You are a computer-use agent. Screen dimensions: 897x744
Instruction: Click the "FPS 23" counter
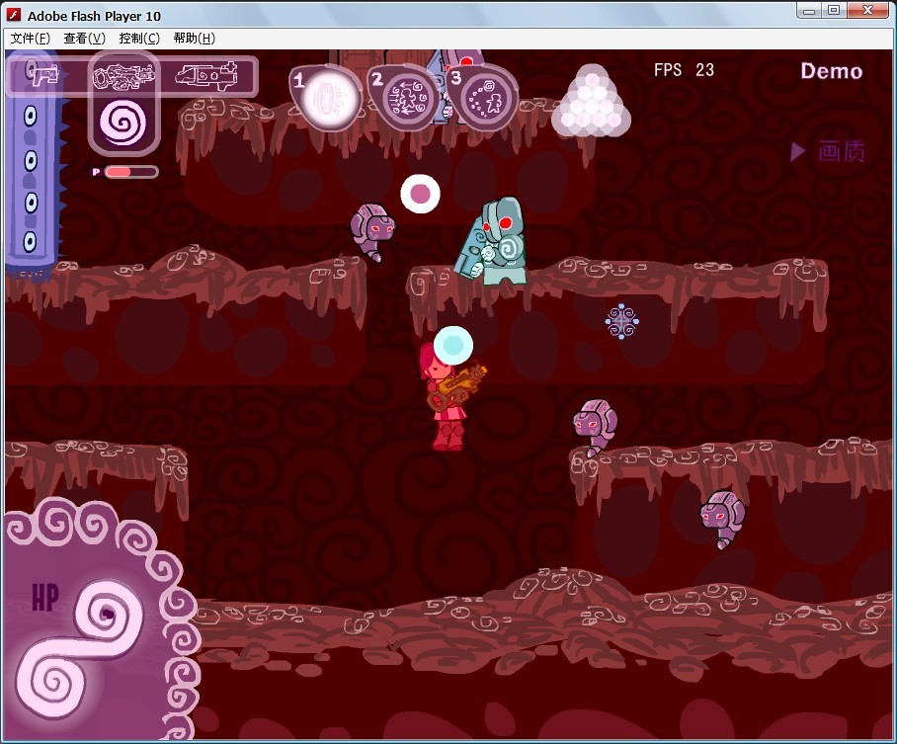point(685,70)
